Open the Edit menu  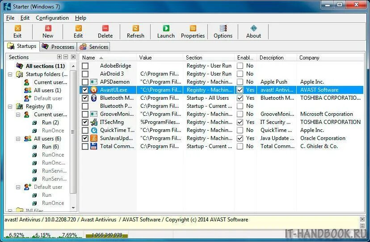tap(25, 18)
